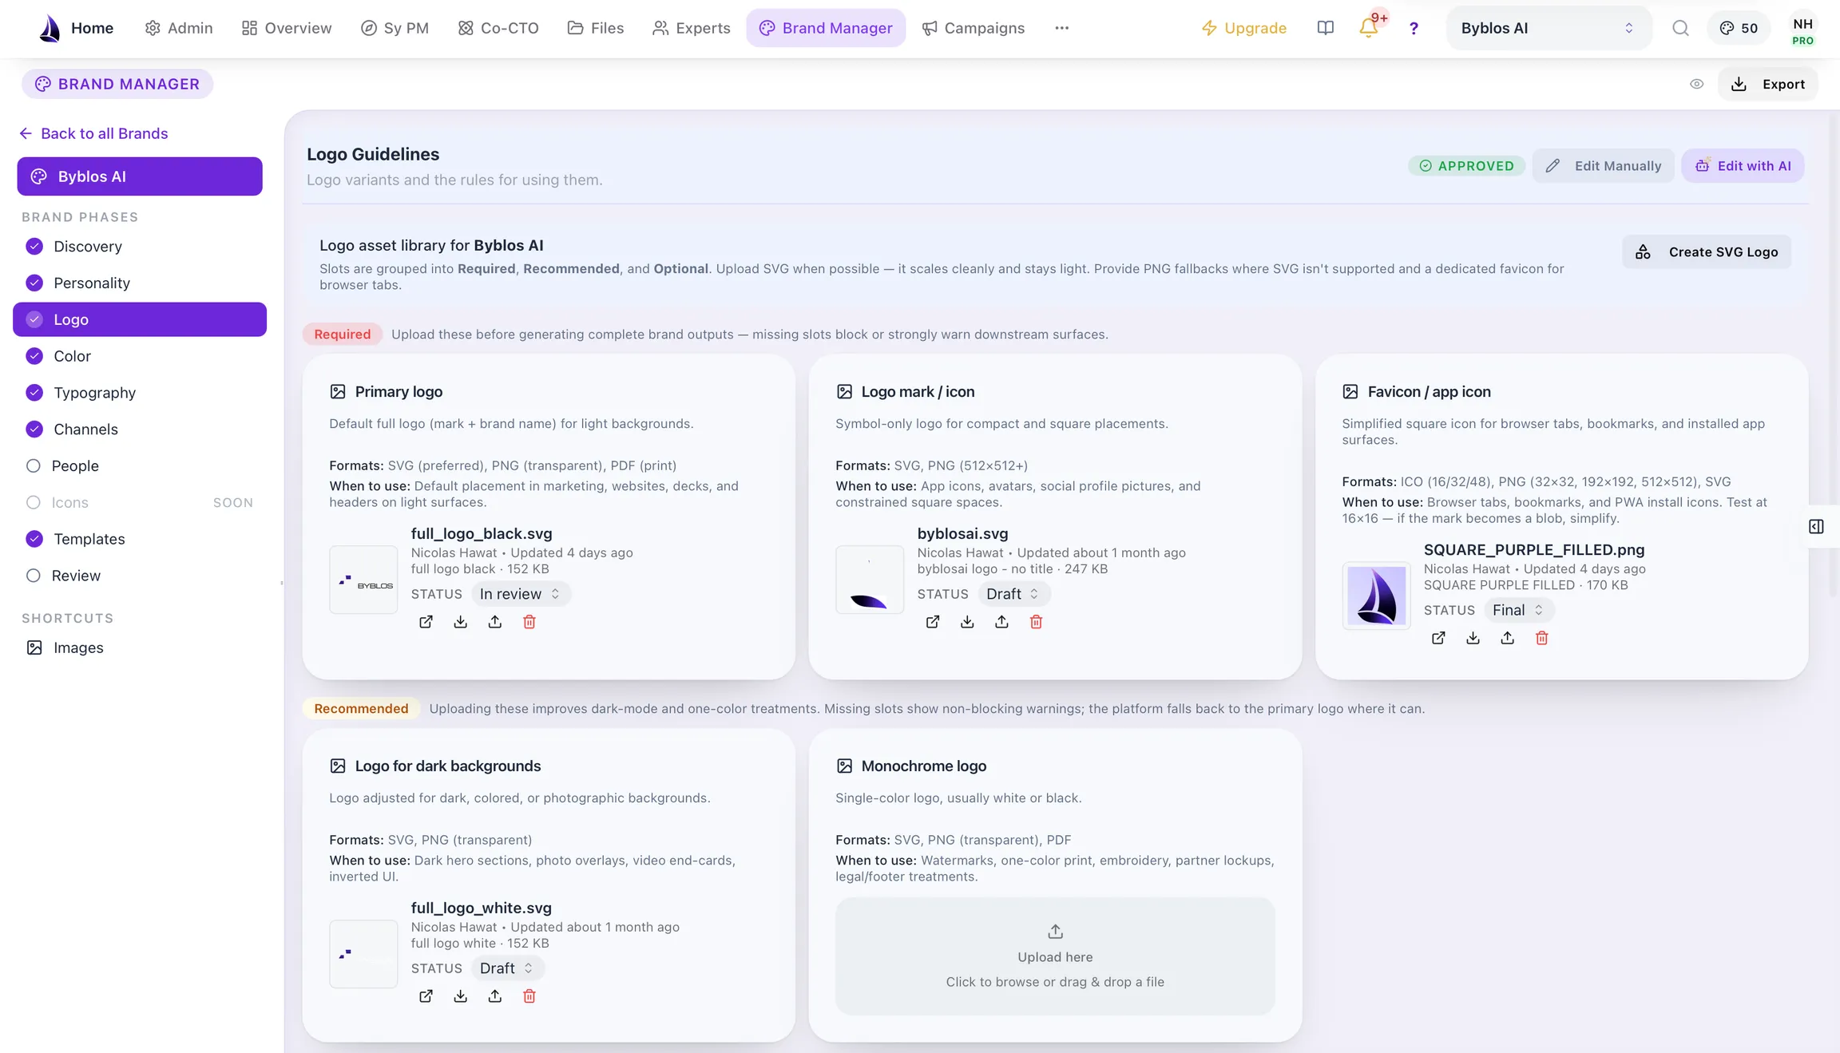Image resolution: width=1840 pixels, height=1053 pixels.
Task: Go Back to all Brands
Action: coord(94,133)
